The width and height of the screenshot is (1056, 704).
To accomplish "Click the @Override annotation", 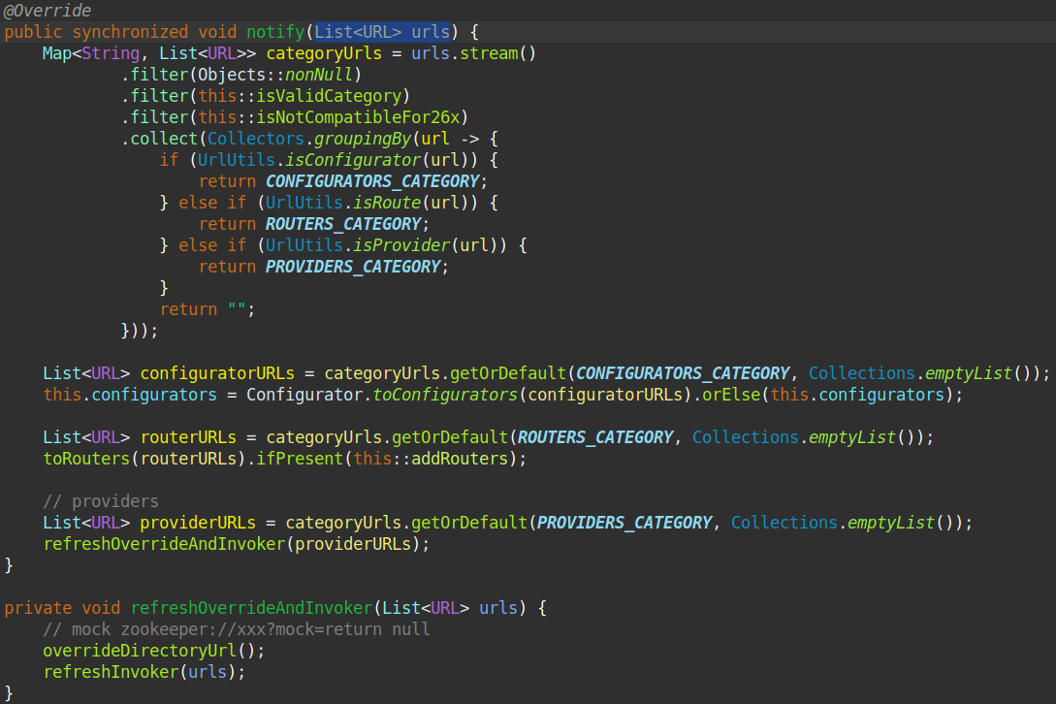I will pos(48,11).
